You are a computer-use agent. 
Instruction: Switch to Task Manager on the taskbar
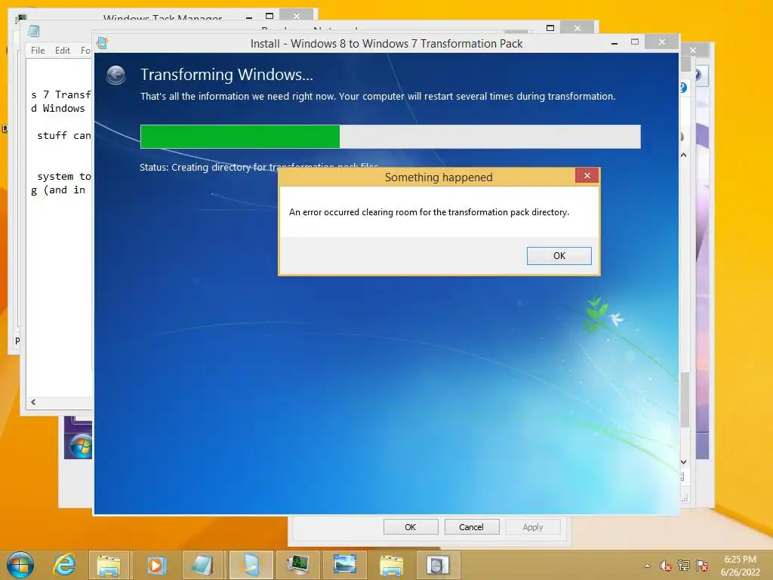pyautogui.click(x=297, y=565)
